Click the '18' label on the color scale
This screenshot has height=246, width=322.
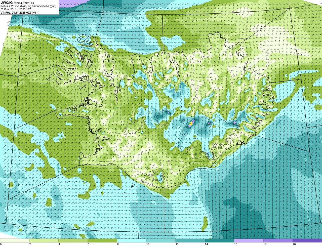(x=265, y=244)
